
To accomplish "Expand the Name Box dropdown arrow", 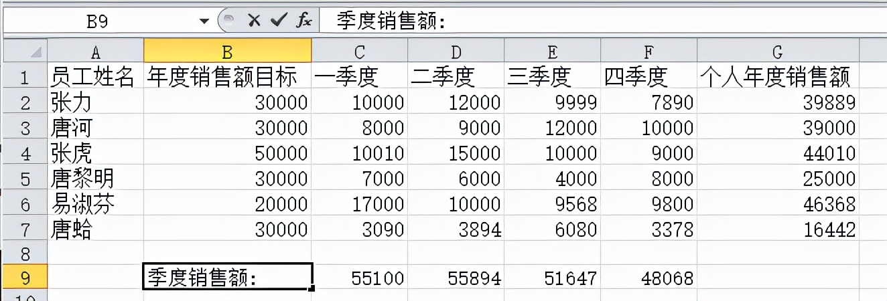I will click(204, 21).
